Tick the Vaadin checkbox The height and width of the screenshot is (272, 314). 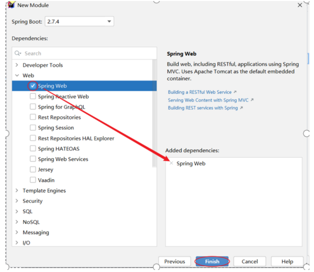32,180
